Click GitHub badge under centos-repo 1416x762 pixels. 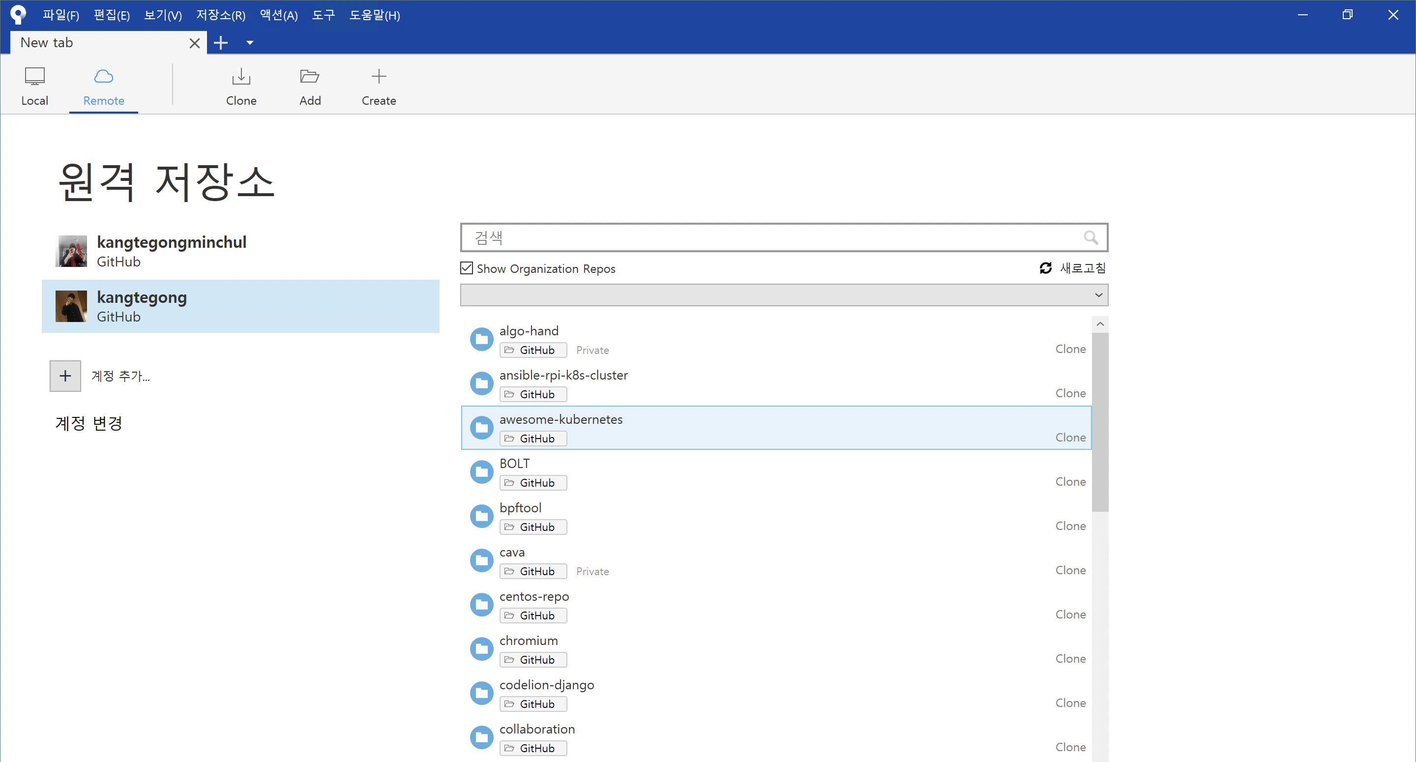click(x=533, y=616)
